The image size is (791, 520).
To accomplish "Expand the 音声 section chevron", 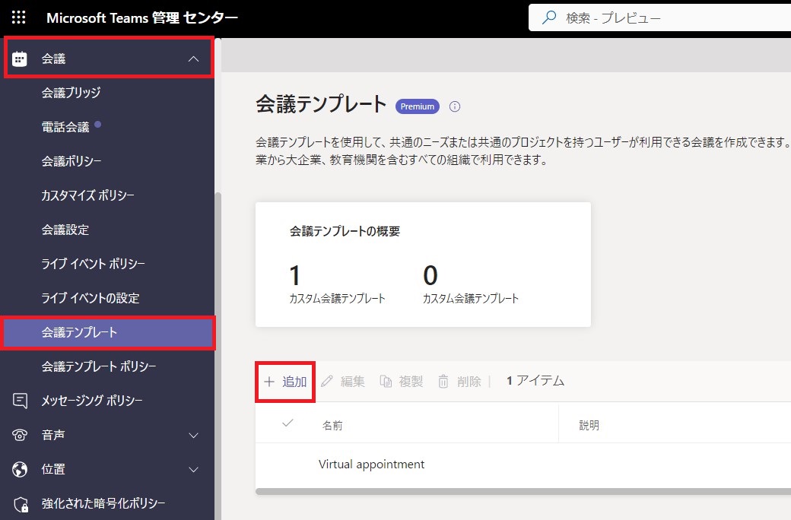I will pos(193,435).
